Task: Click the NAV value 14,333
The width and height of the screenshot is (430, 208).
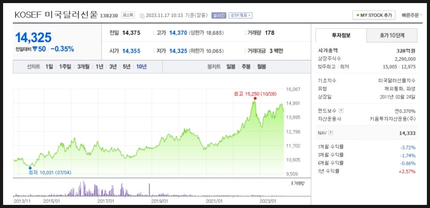Action: point(407,133)
